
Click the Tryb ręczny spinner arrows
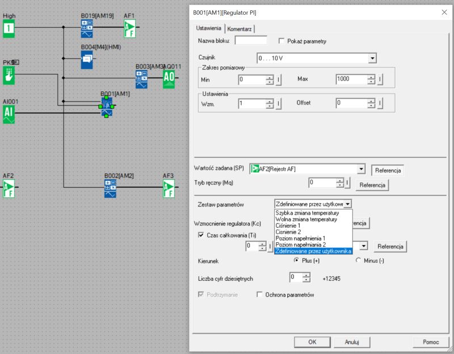[x=340, y=183]
